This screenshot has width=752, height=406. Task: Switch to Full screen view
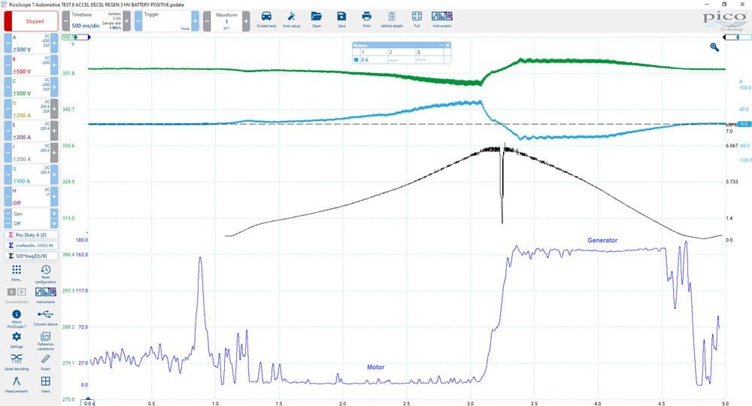coord(417,20)
